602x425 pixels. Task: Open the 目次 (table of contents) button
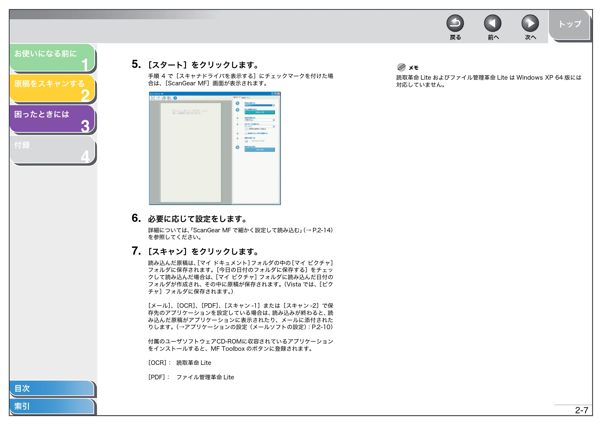point(52,388)
